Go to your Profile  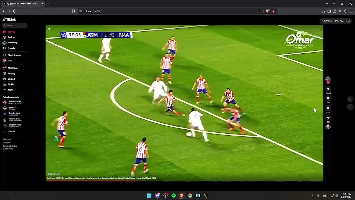[x=9, y=84]
